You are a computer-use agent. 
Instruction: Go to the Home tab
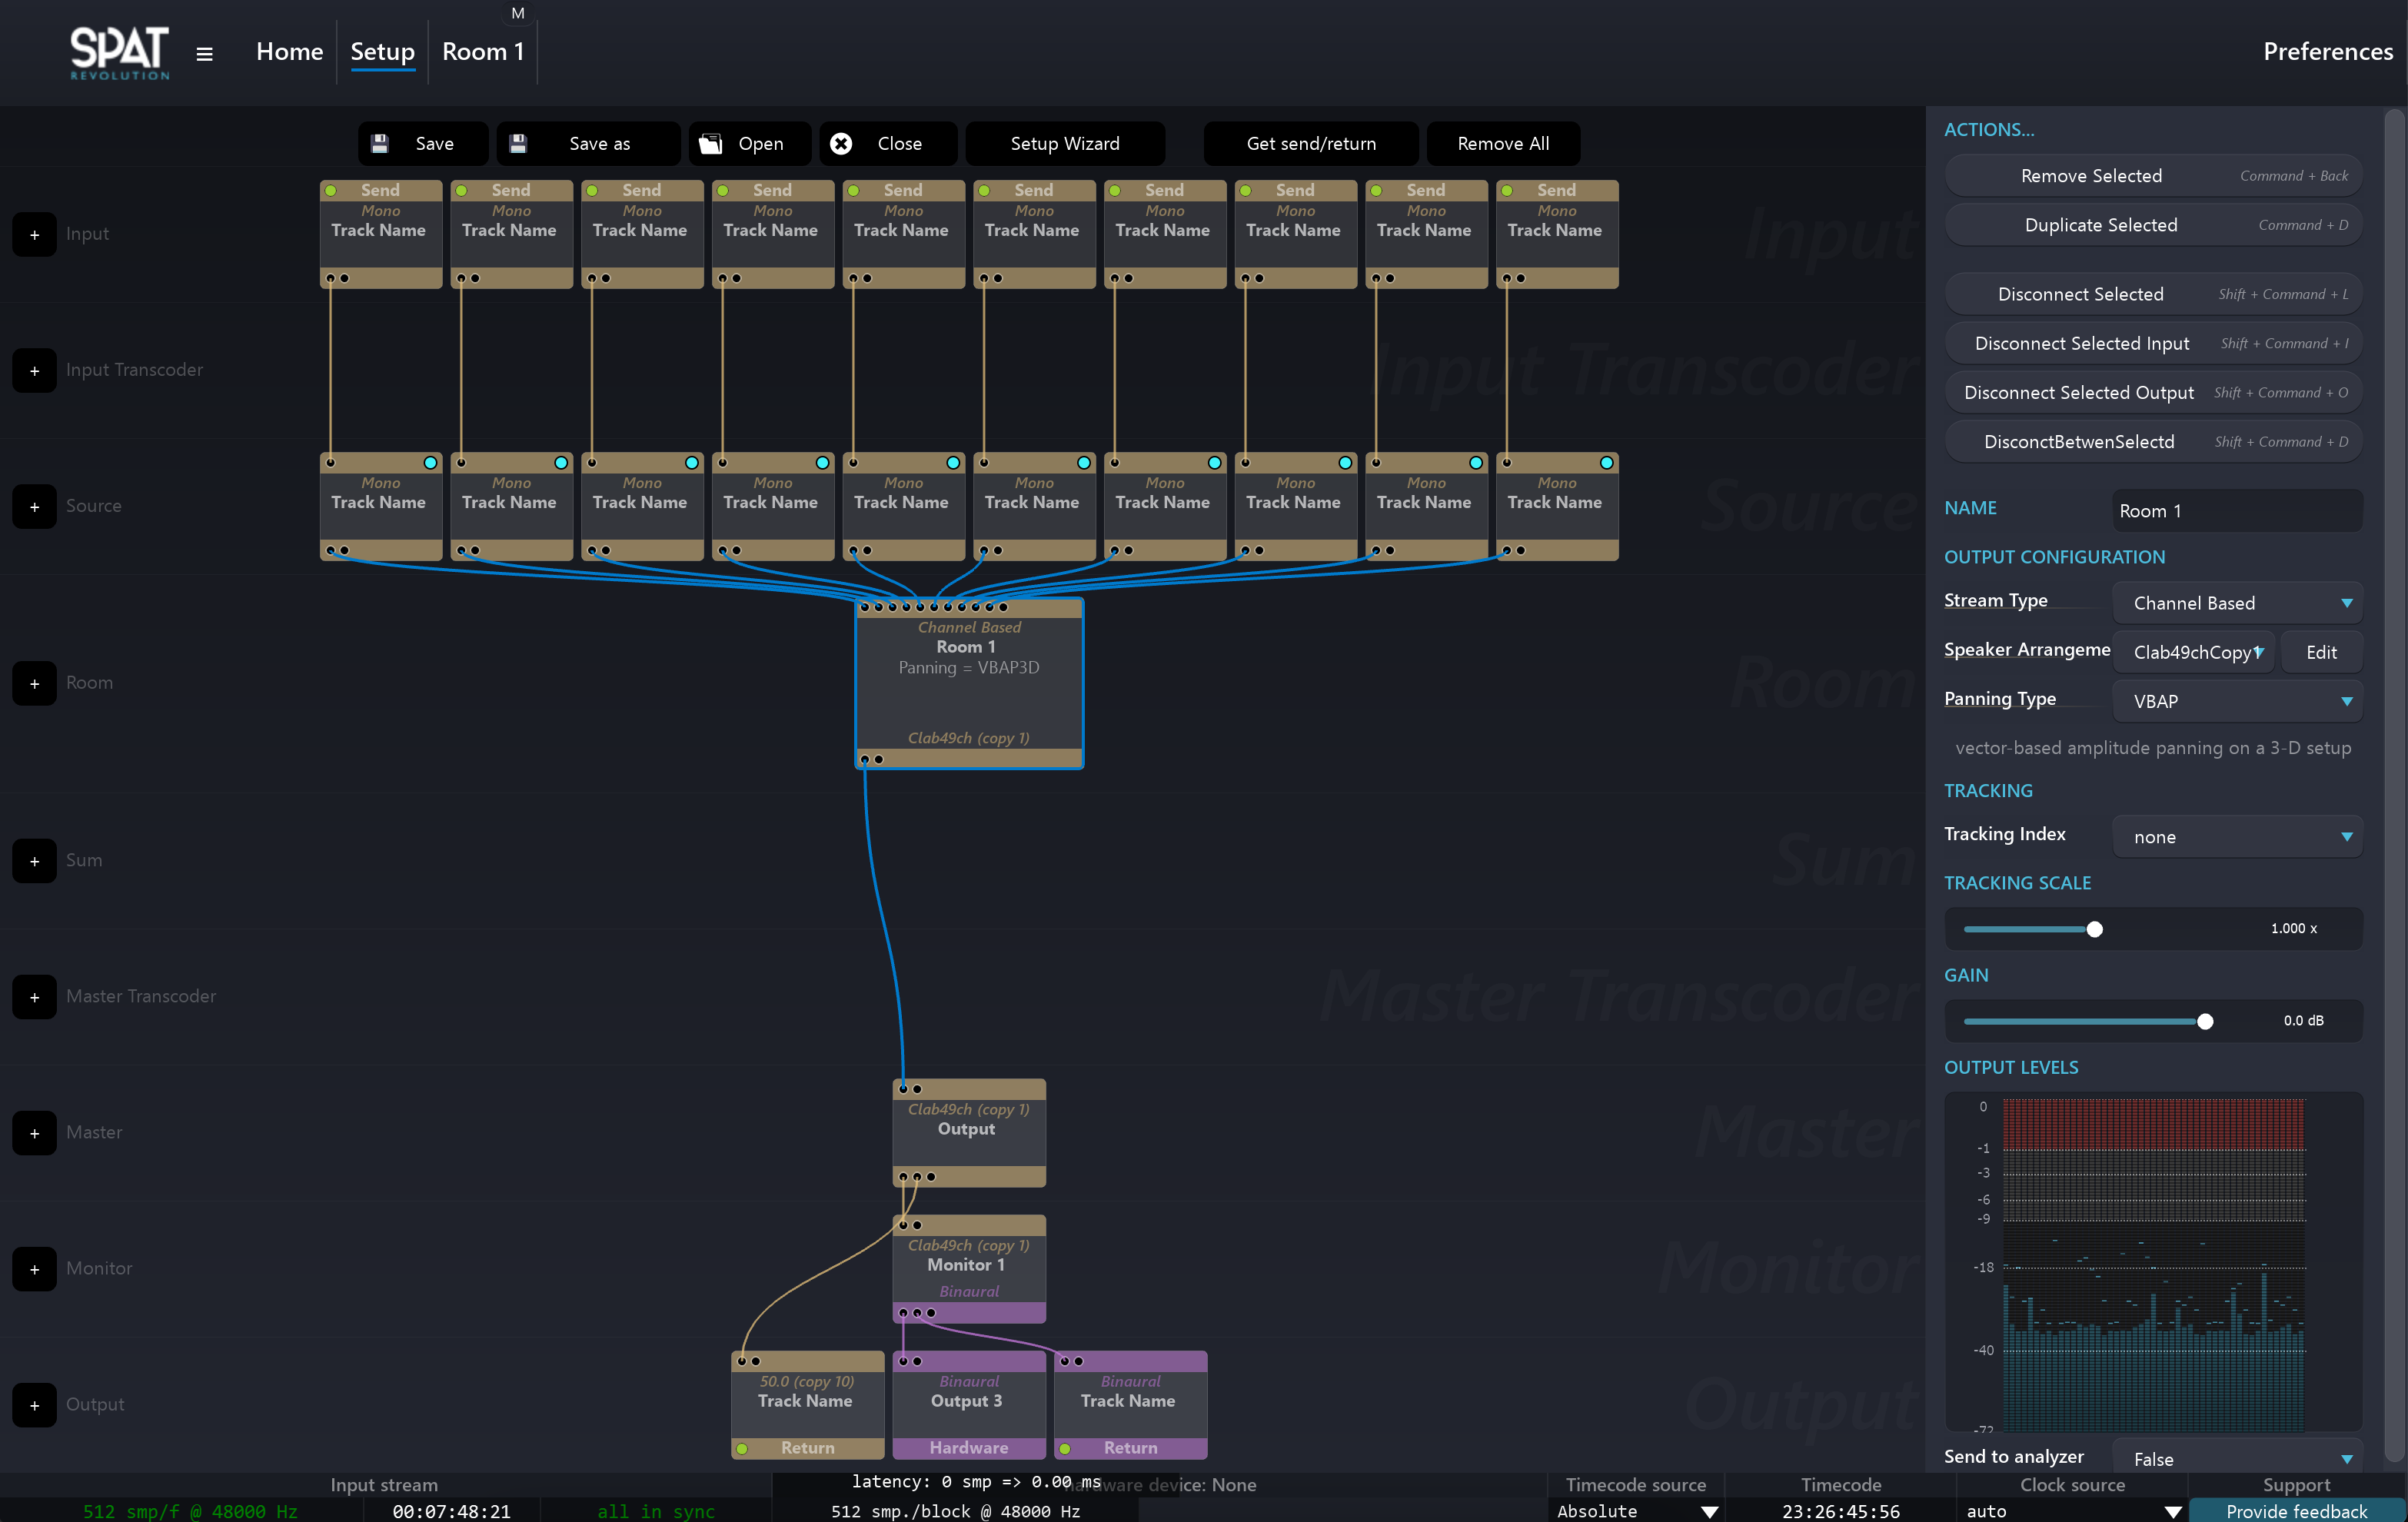(289, 52)
